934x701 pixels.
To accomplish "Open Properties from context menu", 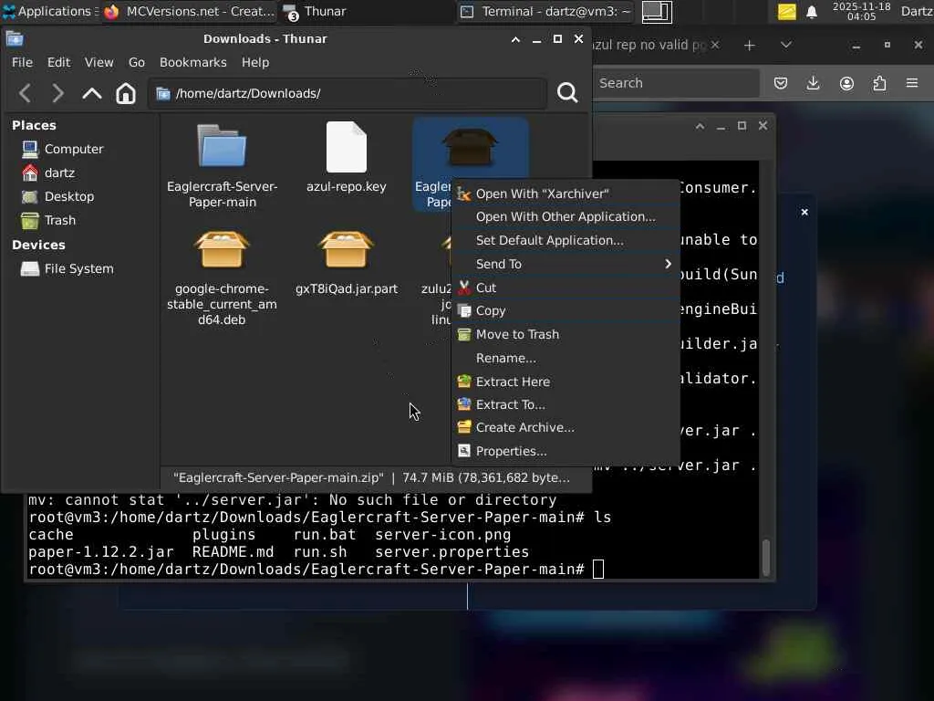I will point(566,451).
